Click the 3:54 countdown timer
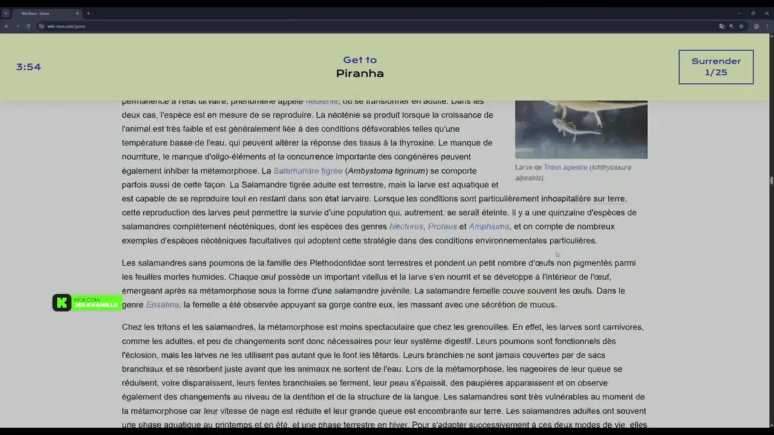 (x=28, y=67)
